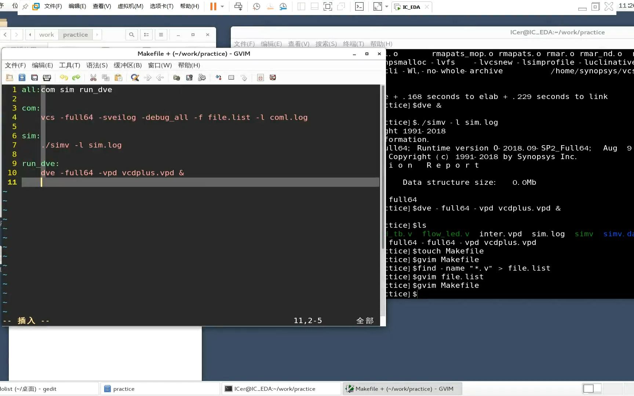Take a snapshot via VMware toolbar
The image size is (634, 396).
tap(256, 6)
